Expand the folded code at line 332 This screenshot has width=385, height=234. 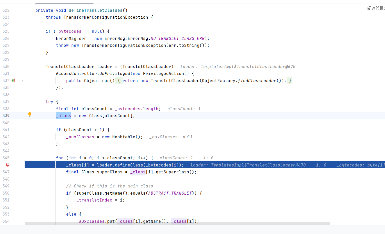pyautogui.click(x=22, y=81)
